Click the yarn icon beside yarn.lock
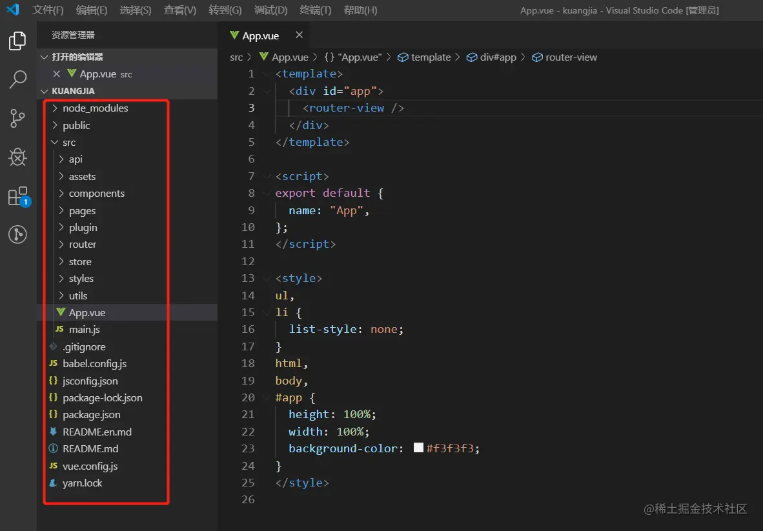The height and width of the screenshot is (531, 763). point(54,483)
